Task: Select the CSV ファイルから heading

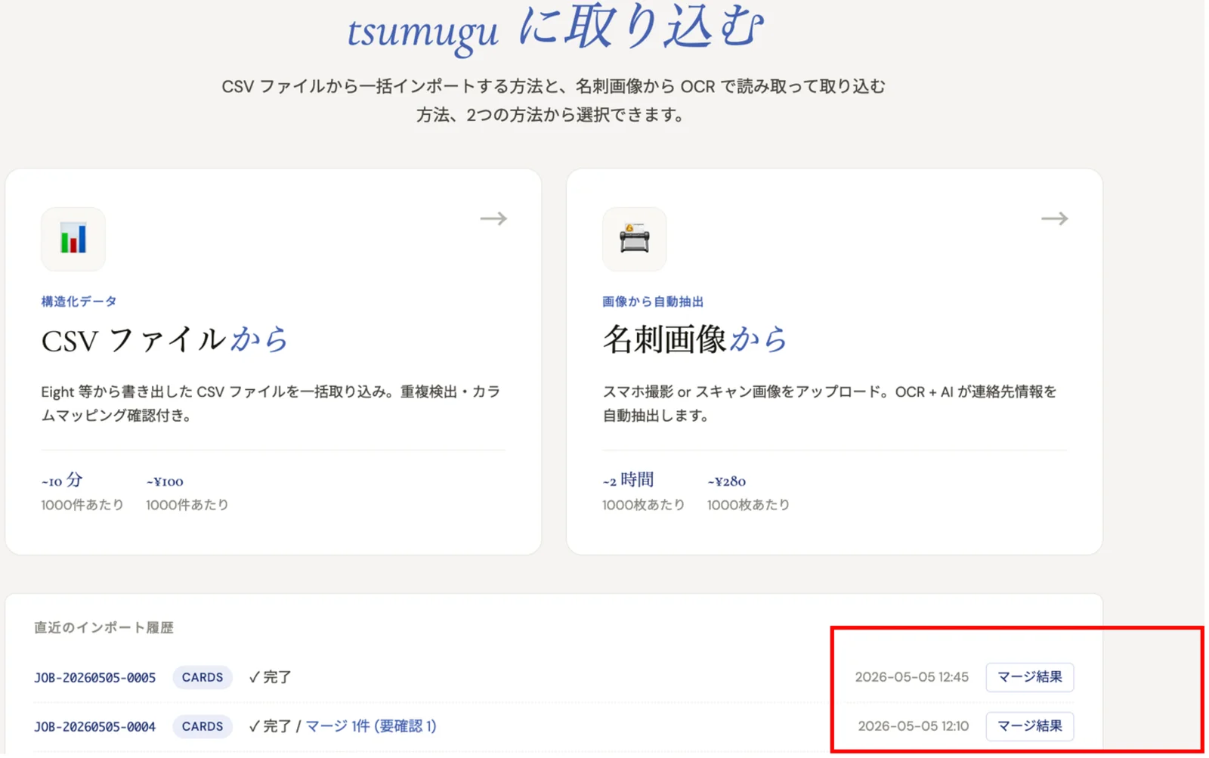Action: point(165,339)
